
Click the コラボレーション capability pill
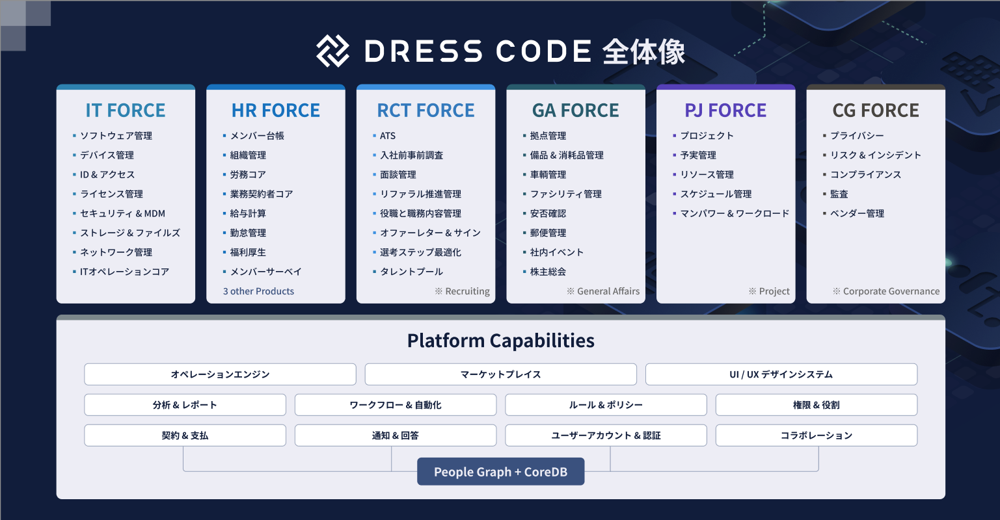(x=816, y=435)
